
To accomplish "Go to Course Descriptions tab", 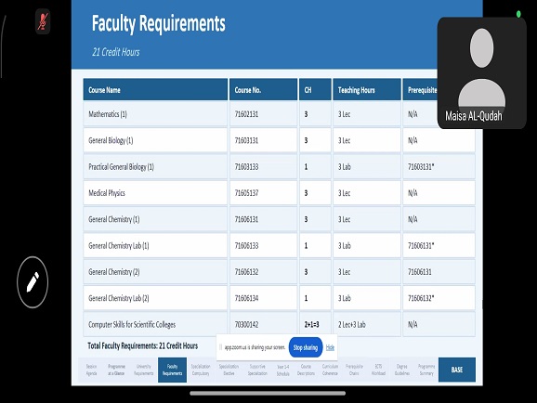I will pyautogui.click(x=306, y=370).
